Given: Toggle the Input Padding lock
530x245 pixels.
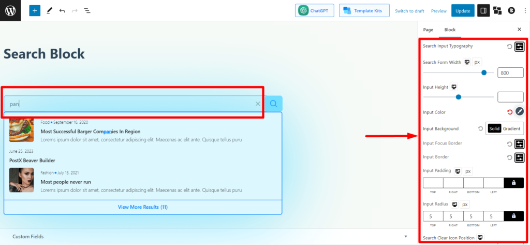Looking at the screenshot, I should click(514, 183).
